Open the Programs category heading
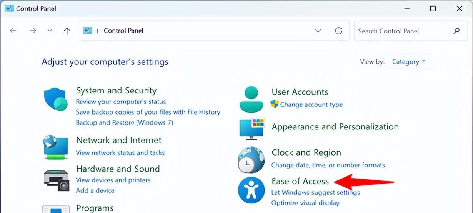 coord(95,208)
